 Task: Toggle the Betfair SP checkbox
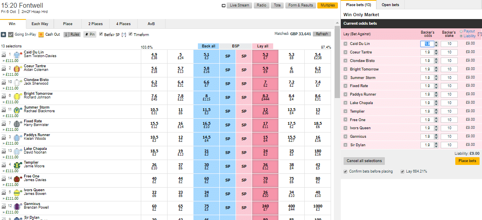101,34
